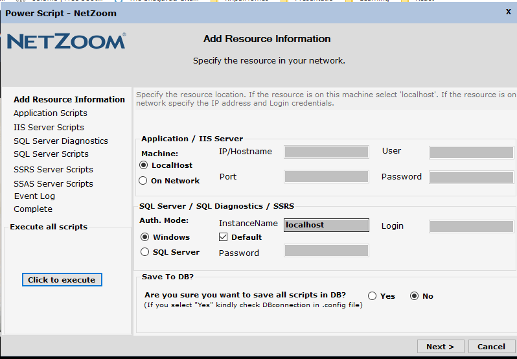The image size is (517, 359).
Task: Toggle the Default instance checkbox
Action: [x=224, y=237]
